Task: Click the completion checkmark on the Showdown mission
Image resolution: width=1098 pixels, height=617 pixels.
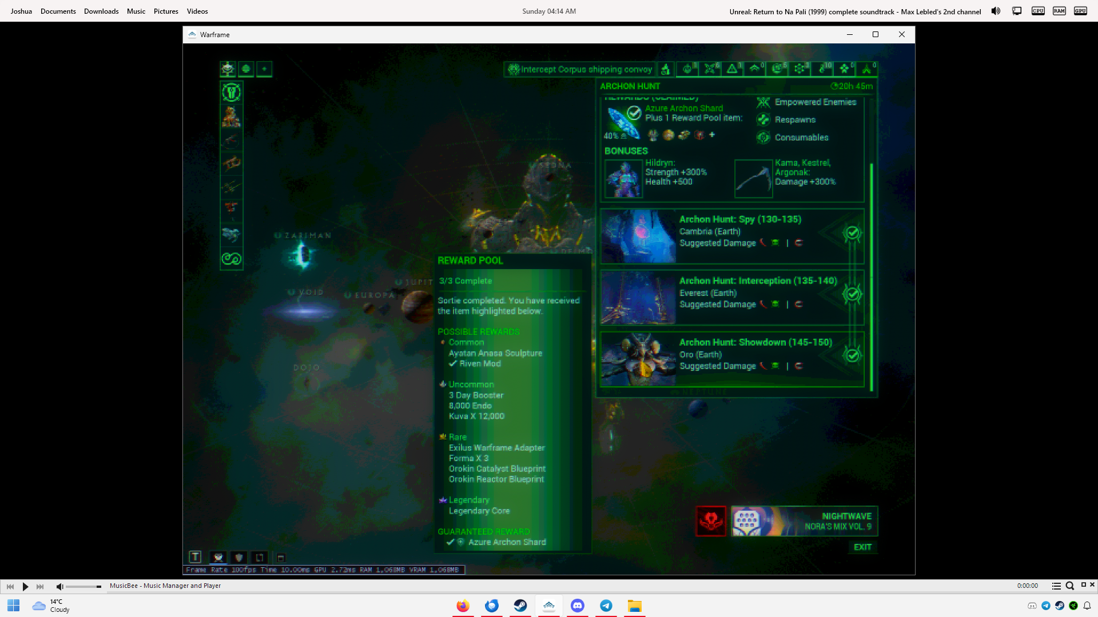Action: [x=852, y=355]
